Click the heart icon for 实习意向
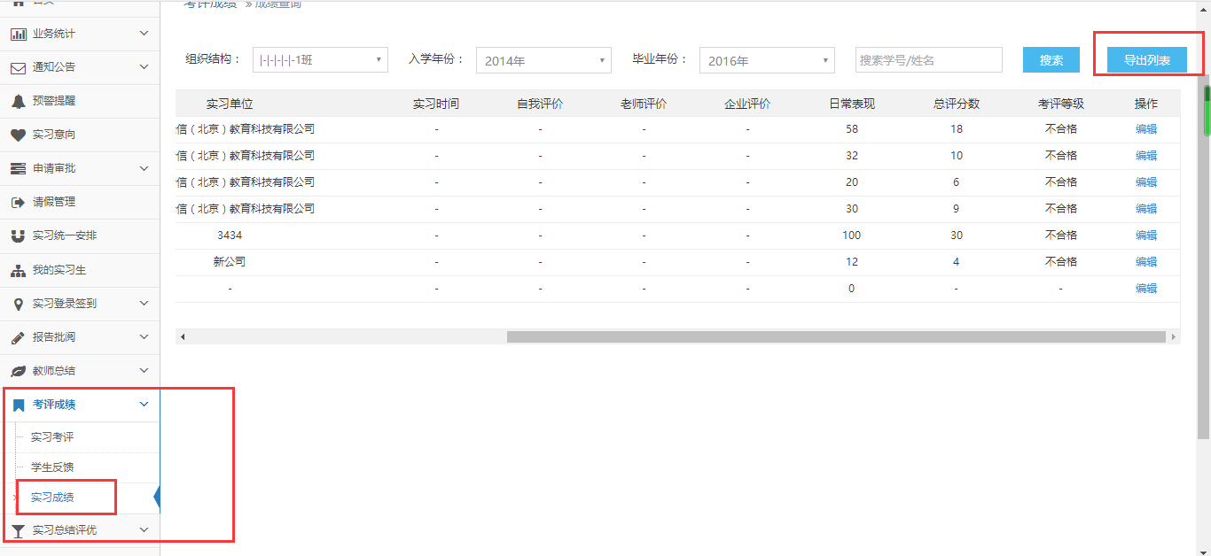Viewport: 1211px width, 556px height. tap(18, 135)
